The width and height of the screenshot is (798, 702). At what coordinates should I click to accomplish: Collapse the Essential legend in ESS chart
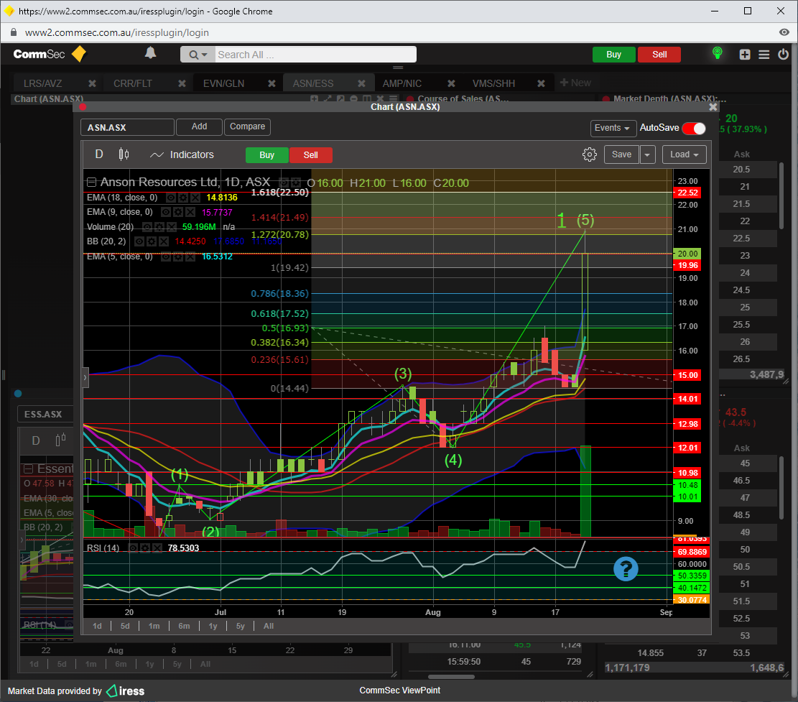tap(29, 469)
